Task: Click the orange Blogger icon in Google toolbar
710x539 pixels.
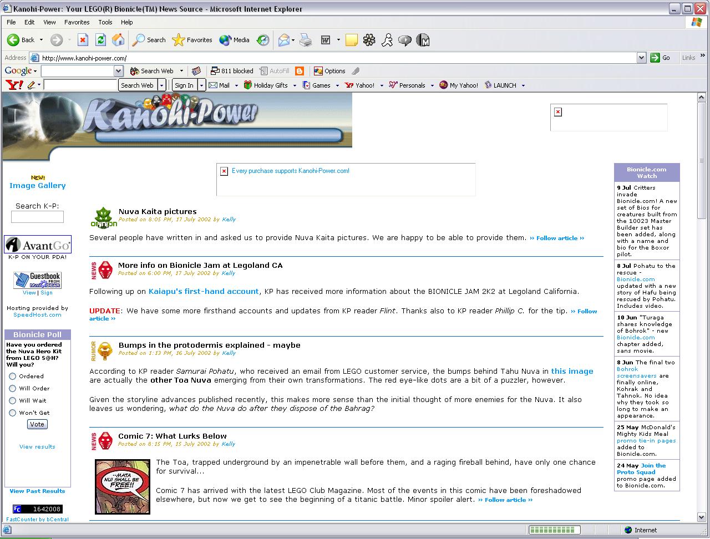Action: [300, 71]
